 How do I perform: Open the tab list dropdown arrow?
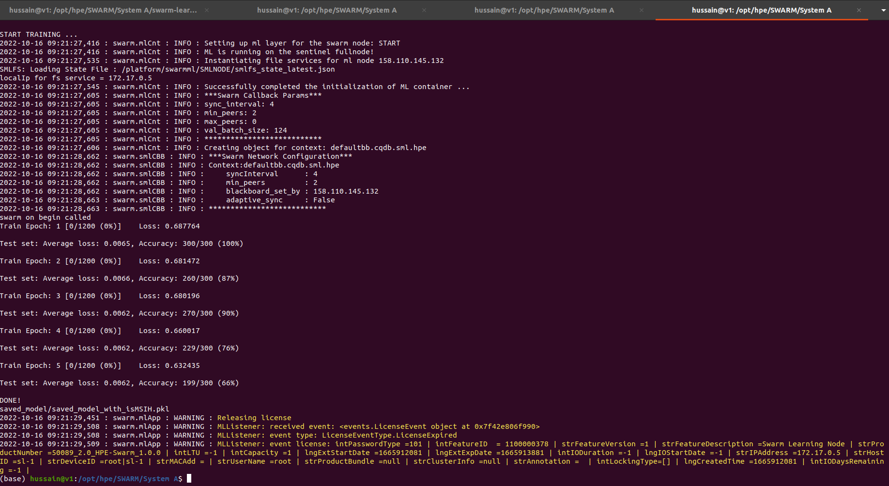pos(882,10)
